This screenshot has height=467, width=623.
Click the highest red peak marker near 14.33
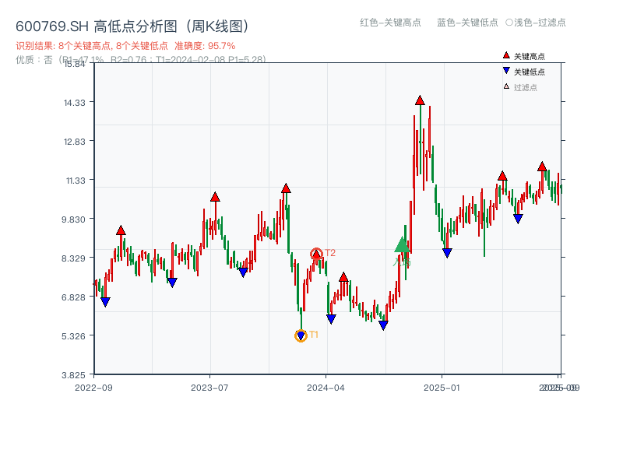[419, 99]
